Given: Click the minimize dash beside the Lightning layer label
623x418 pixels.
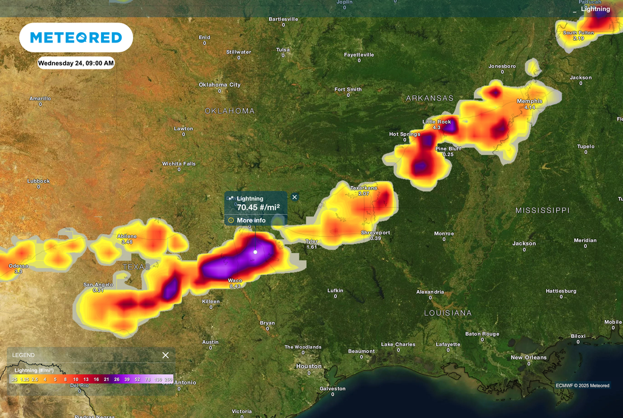Looking at the screenshot, I should [x=574, y=12].
